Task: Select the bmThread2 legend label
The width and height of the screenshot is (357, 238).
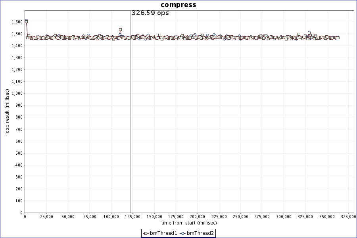Action: tap(200, 233)
